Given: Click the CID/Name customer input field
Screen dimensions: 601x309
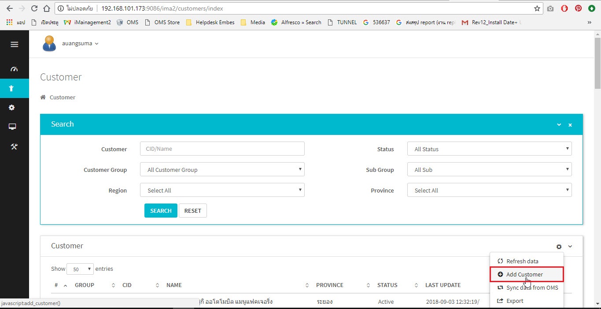Looking at the screenshot, I should click(222, 149).
